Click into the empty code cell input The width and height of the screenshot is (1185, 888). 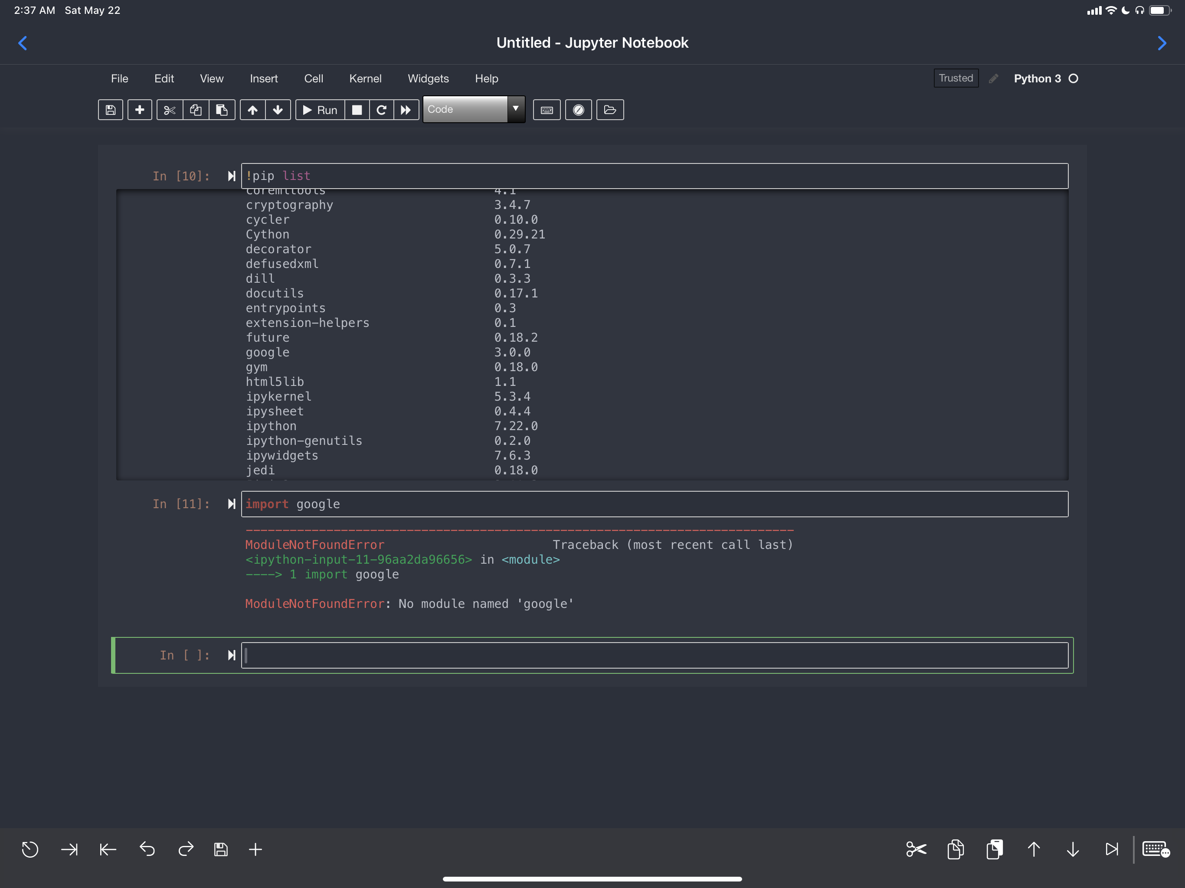[655, 655]
